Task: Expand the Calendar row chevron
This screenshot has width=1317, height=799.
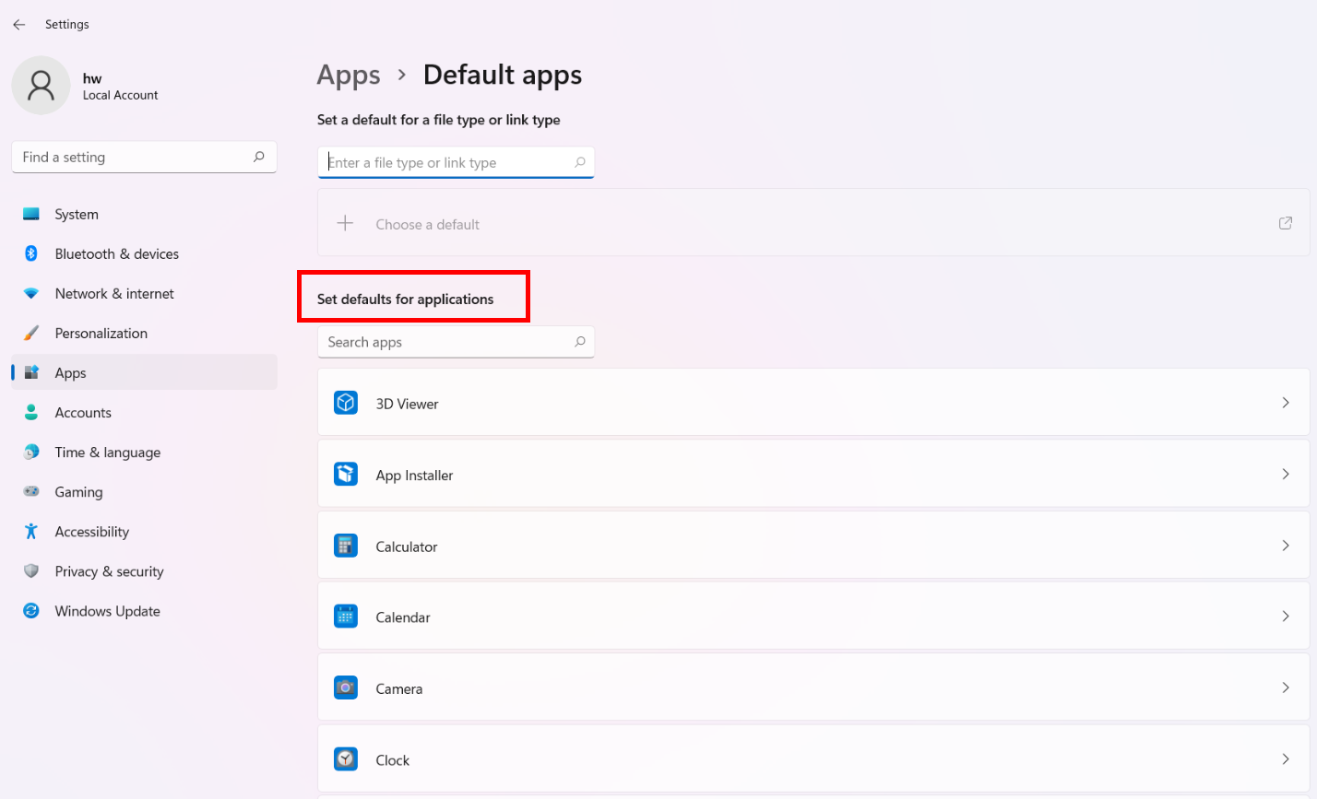Action: click(1286, 617)
